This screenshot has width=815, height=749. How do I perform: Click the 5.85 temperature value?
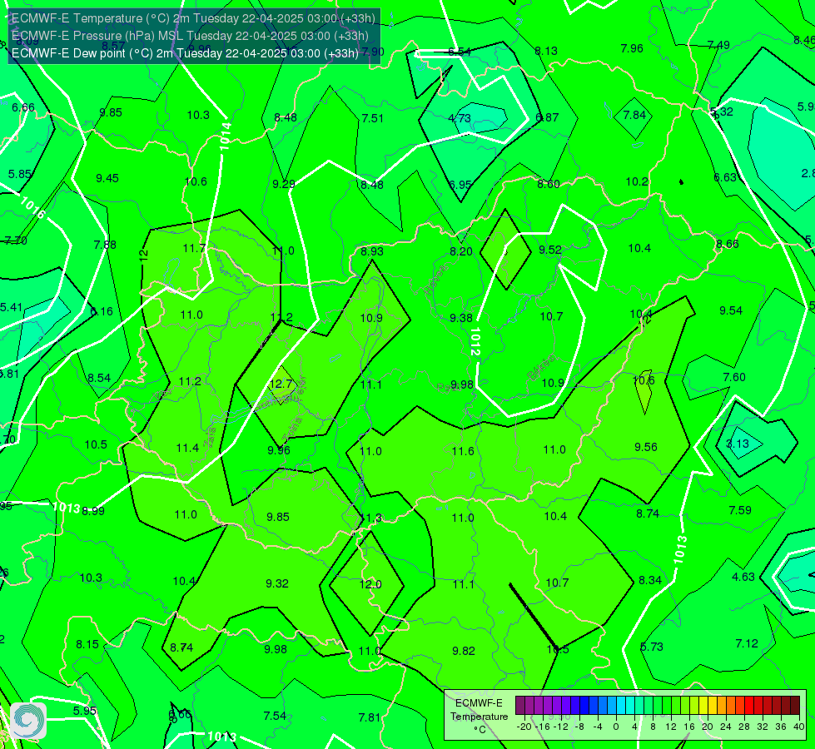(20, 174)
